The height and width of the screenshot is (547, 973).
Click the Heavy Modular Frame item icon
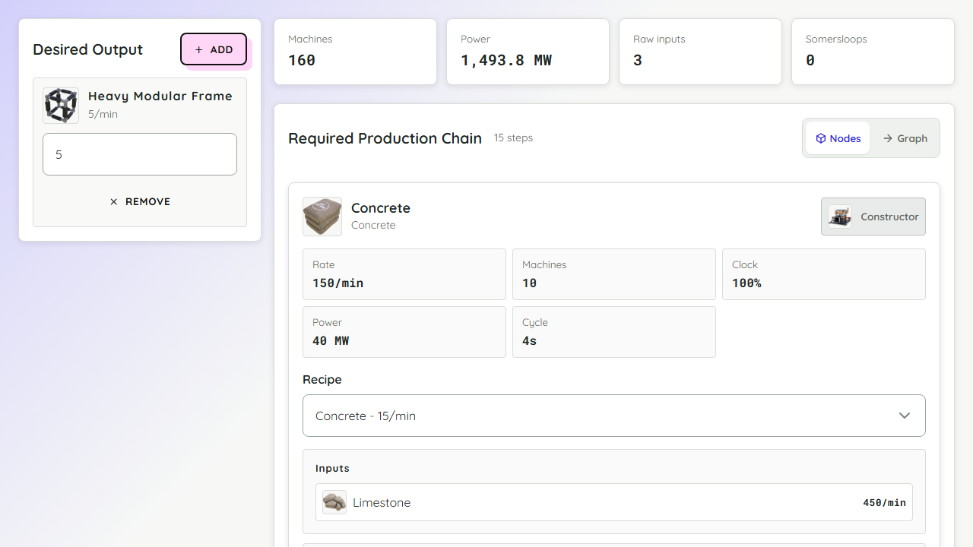(x=61, y=106)
